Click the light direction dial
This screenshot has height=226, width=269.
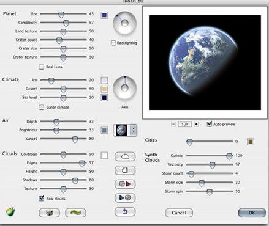(x=124, y=23)
